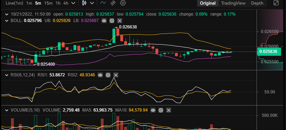Expand more time intervals dropdown after 4h
The height and width of the screenshot is (130, 286).
[x=73, y=3]
